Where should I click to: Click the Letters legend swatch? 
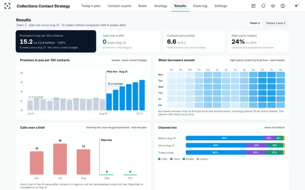197,159
